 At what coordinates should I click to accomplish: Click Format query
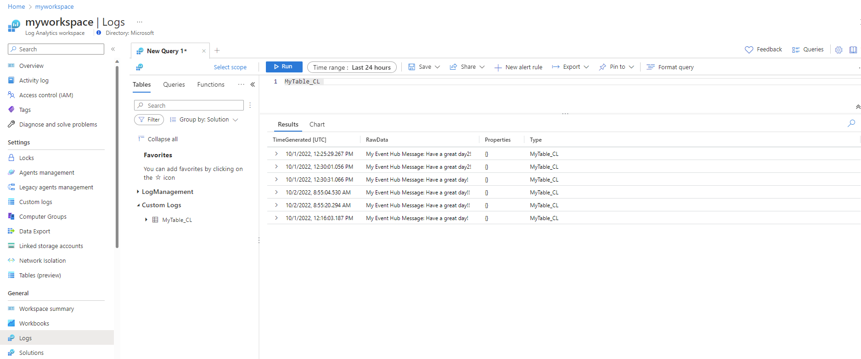(x=670, y=67)
